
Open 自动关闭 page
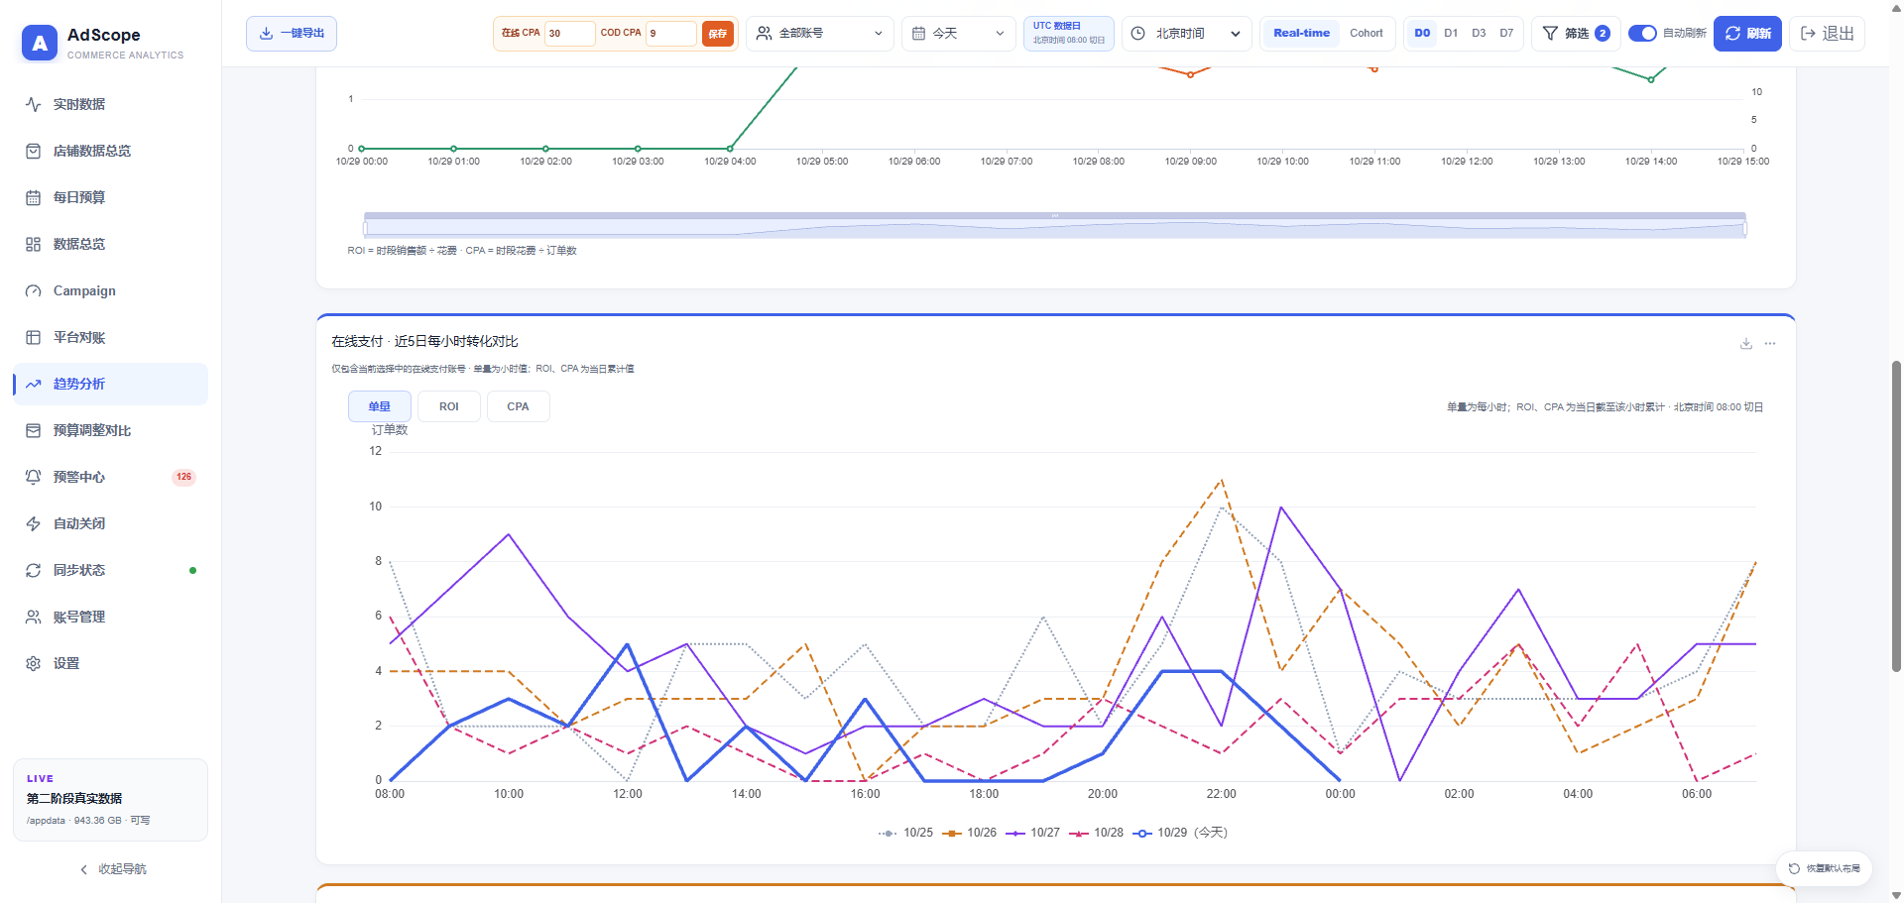point(110,523)
